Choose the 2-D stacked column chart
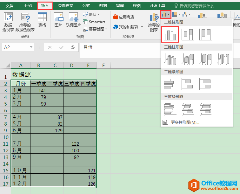Screen dimensions: 240x194 click(x=188, y=35)
